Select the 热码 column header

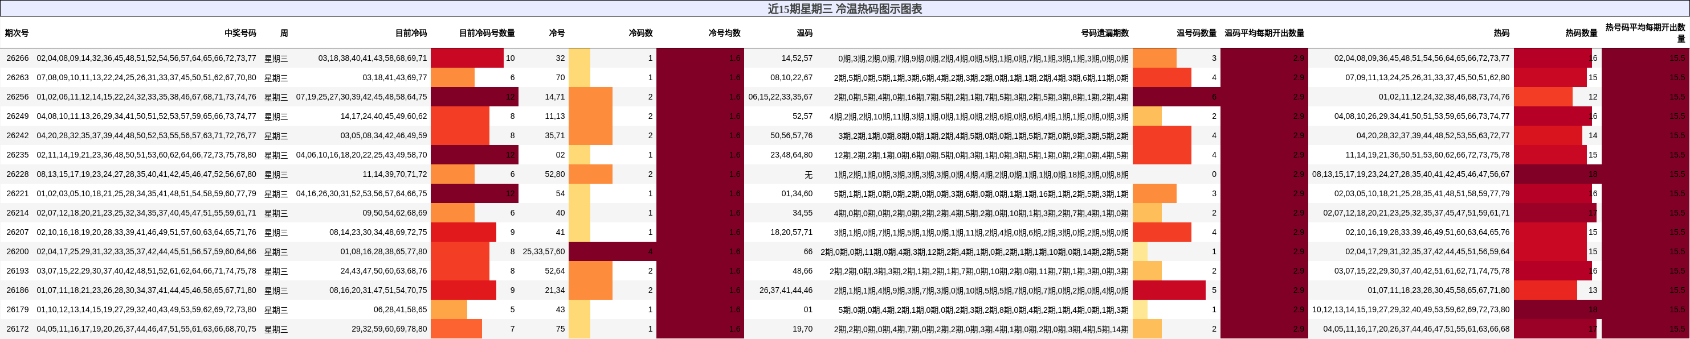point(1502,33)
